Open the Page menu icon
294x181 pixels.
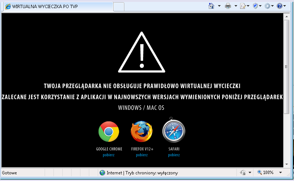243,6
